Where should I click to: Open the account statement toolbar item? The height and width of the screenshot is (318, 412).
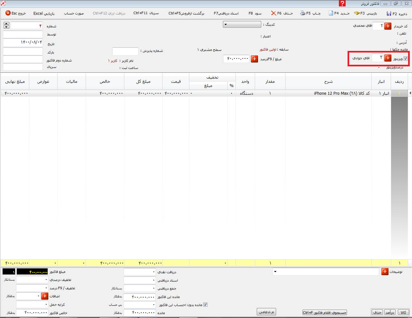(74, 14)
